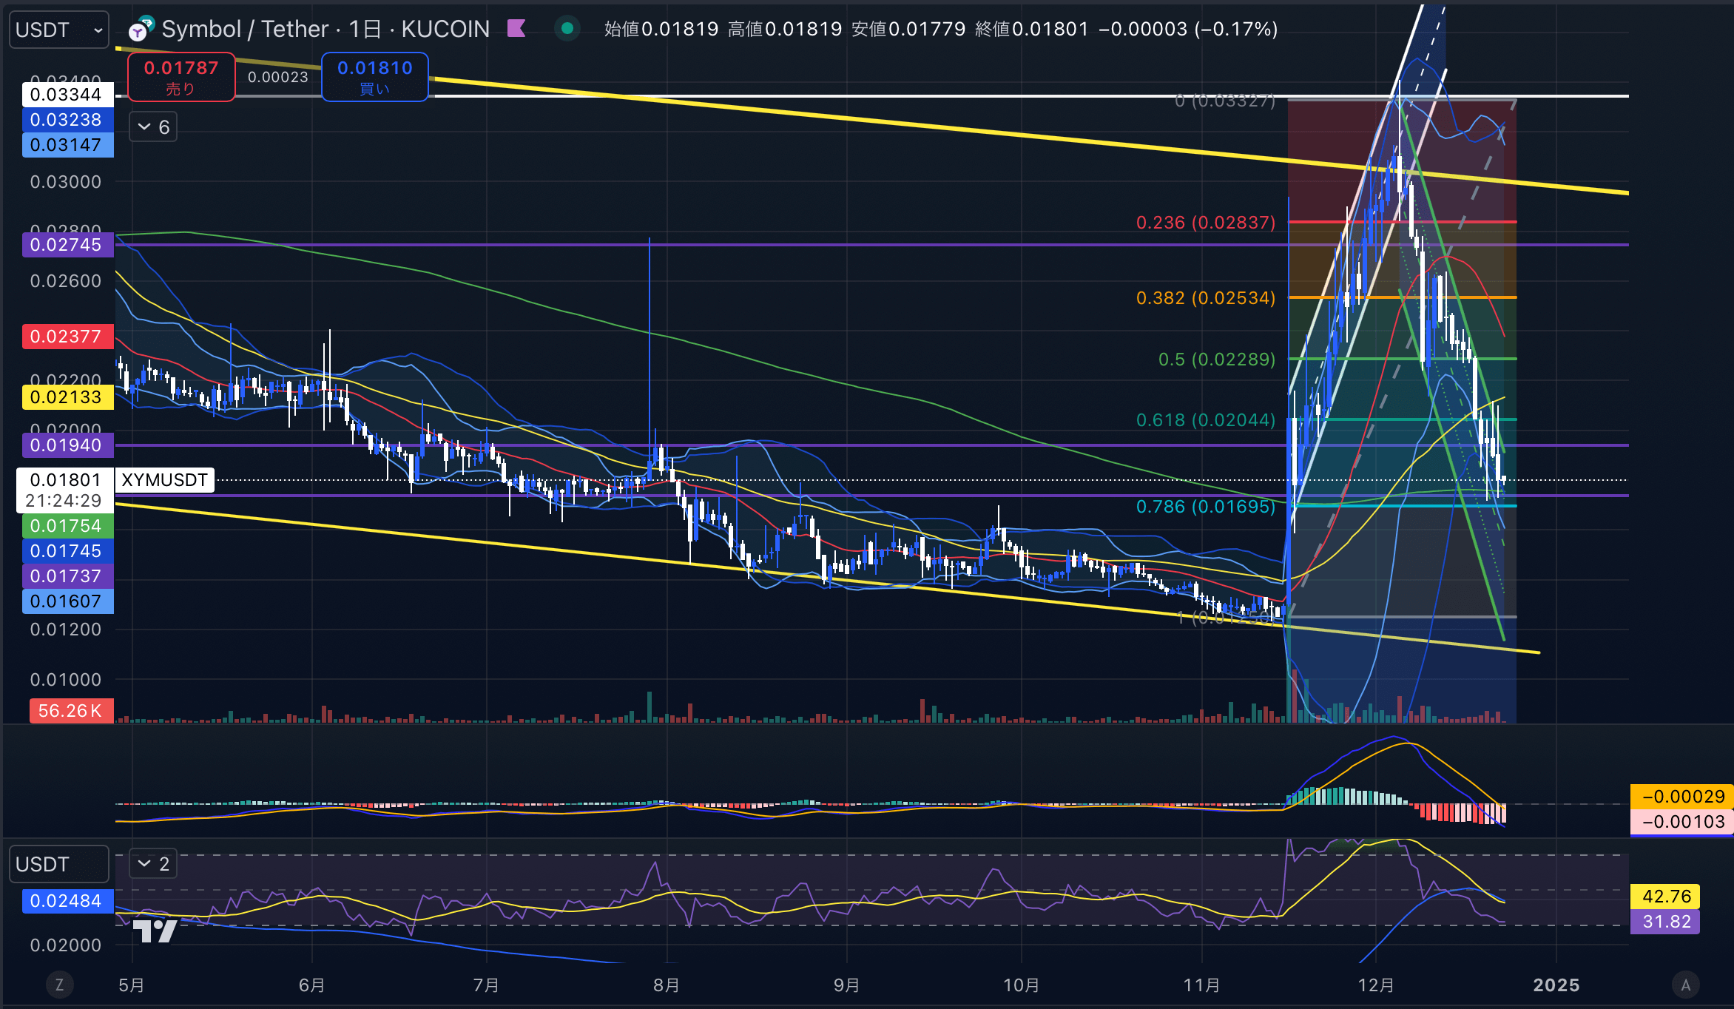Click the 2025 label on time axis

click(x=1556, y=985)
